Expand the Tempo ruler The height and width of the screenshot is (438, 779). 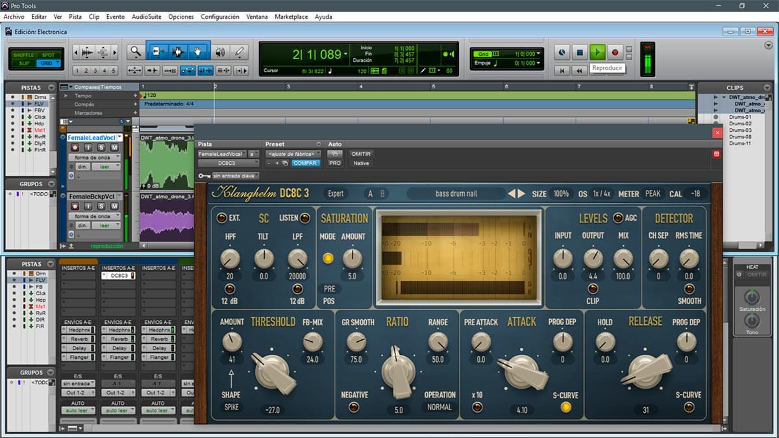click(x=66, y=95)
